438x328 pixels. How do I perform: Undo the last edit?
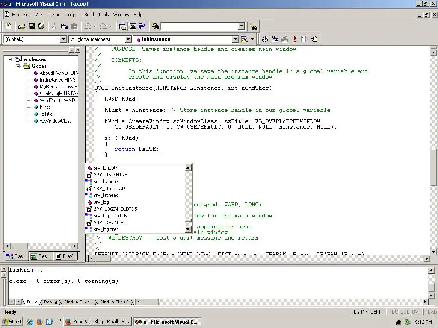(87, 26)
